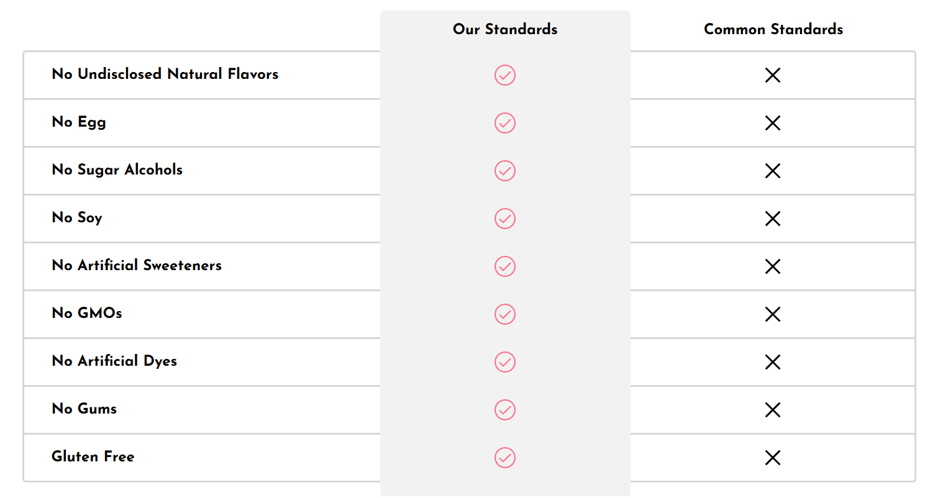The image size is (930, 498).
Task: Click the X mark for No Artificial Dyes
Action: tap(773, 362)
